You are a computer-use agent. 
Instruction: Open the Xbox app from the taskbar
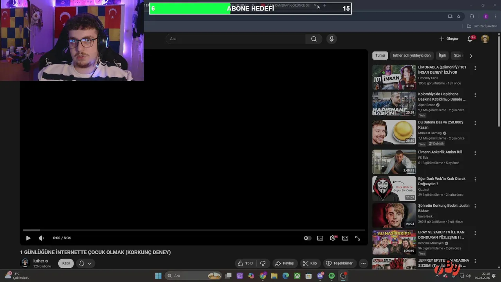click(297, 276)
